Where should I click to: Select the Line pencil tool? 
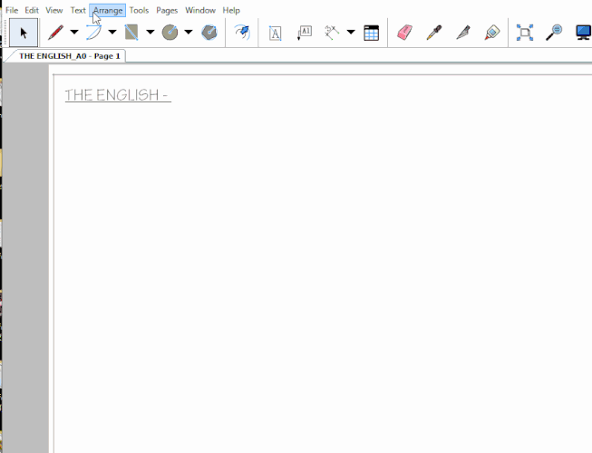pos(55,33)
